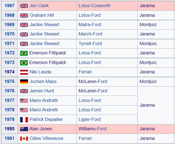Follow the 1970 season link
The width and height of the screenshot is (175, 144).
(x=10, y=34)
